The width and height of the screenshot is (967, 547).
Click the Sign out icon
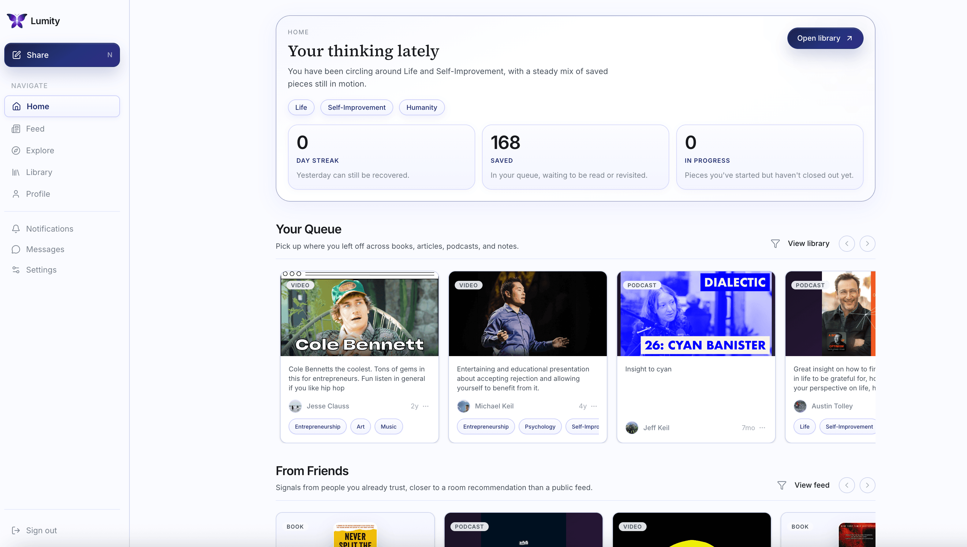16,530
